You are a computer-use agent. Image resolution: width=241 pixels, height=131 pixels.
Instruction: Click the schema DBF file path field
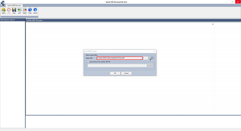(x=117, y=65)
